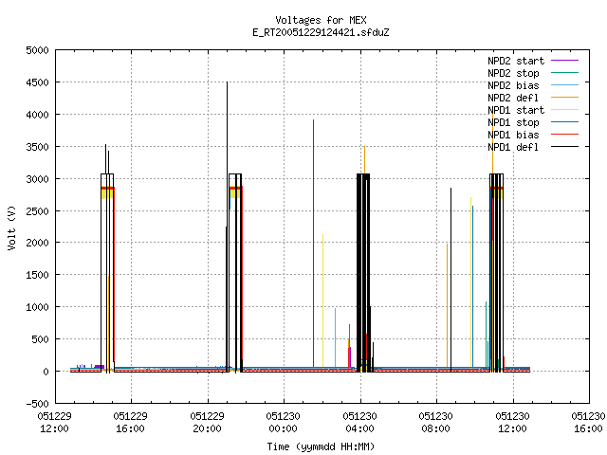Click the purple line sample for NPD2 start

pyautogui.click(x=564, y=61)
